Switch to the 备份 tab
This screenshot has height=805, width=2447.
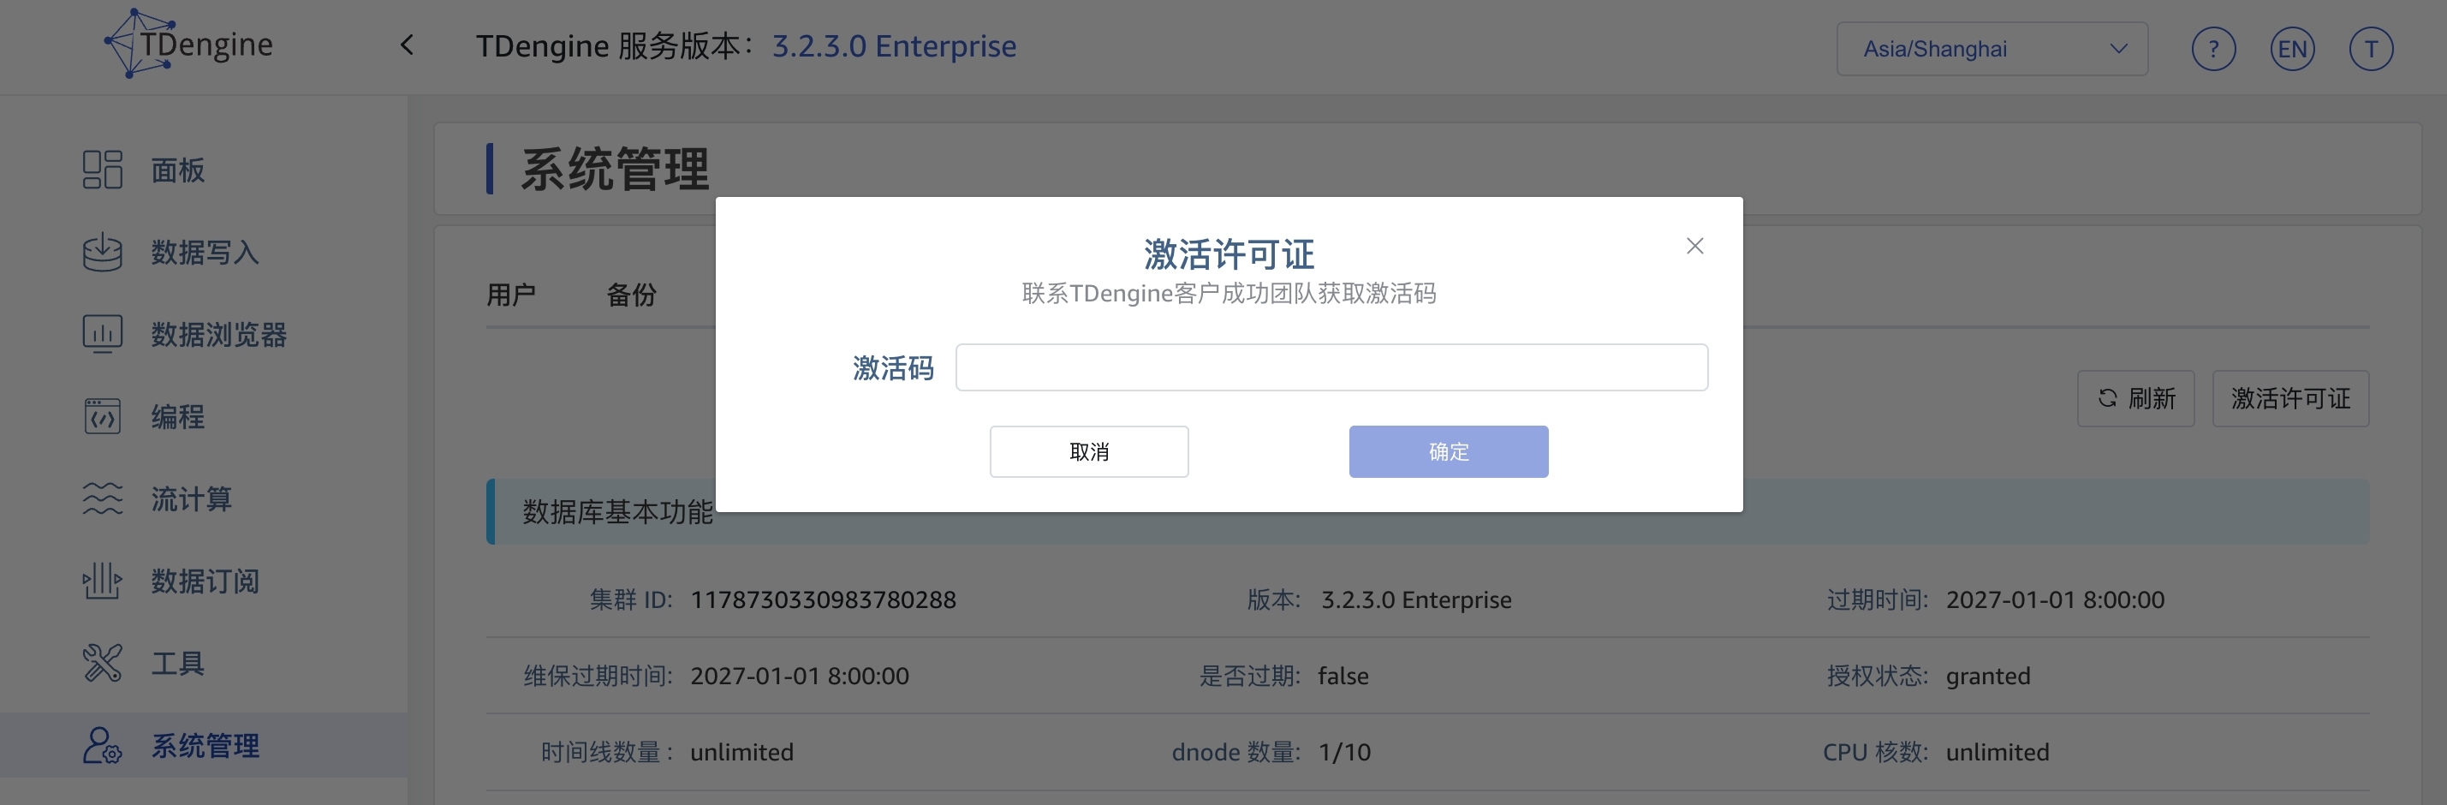[x=632, y=295]
